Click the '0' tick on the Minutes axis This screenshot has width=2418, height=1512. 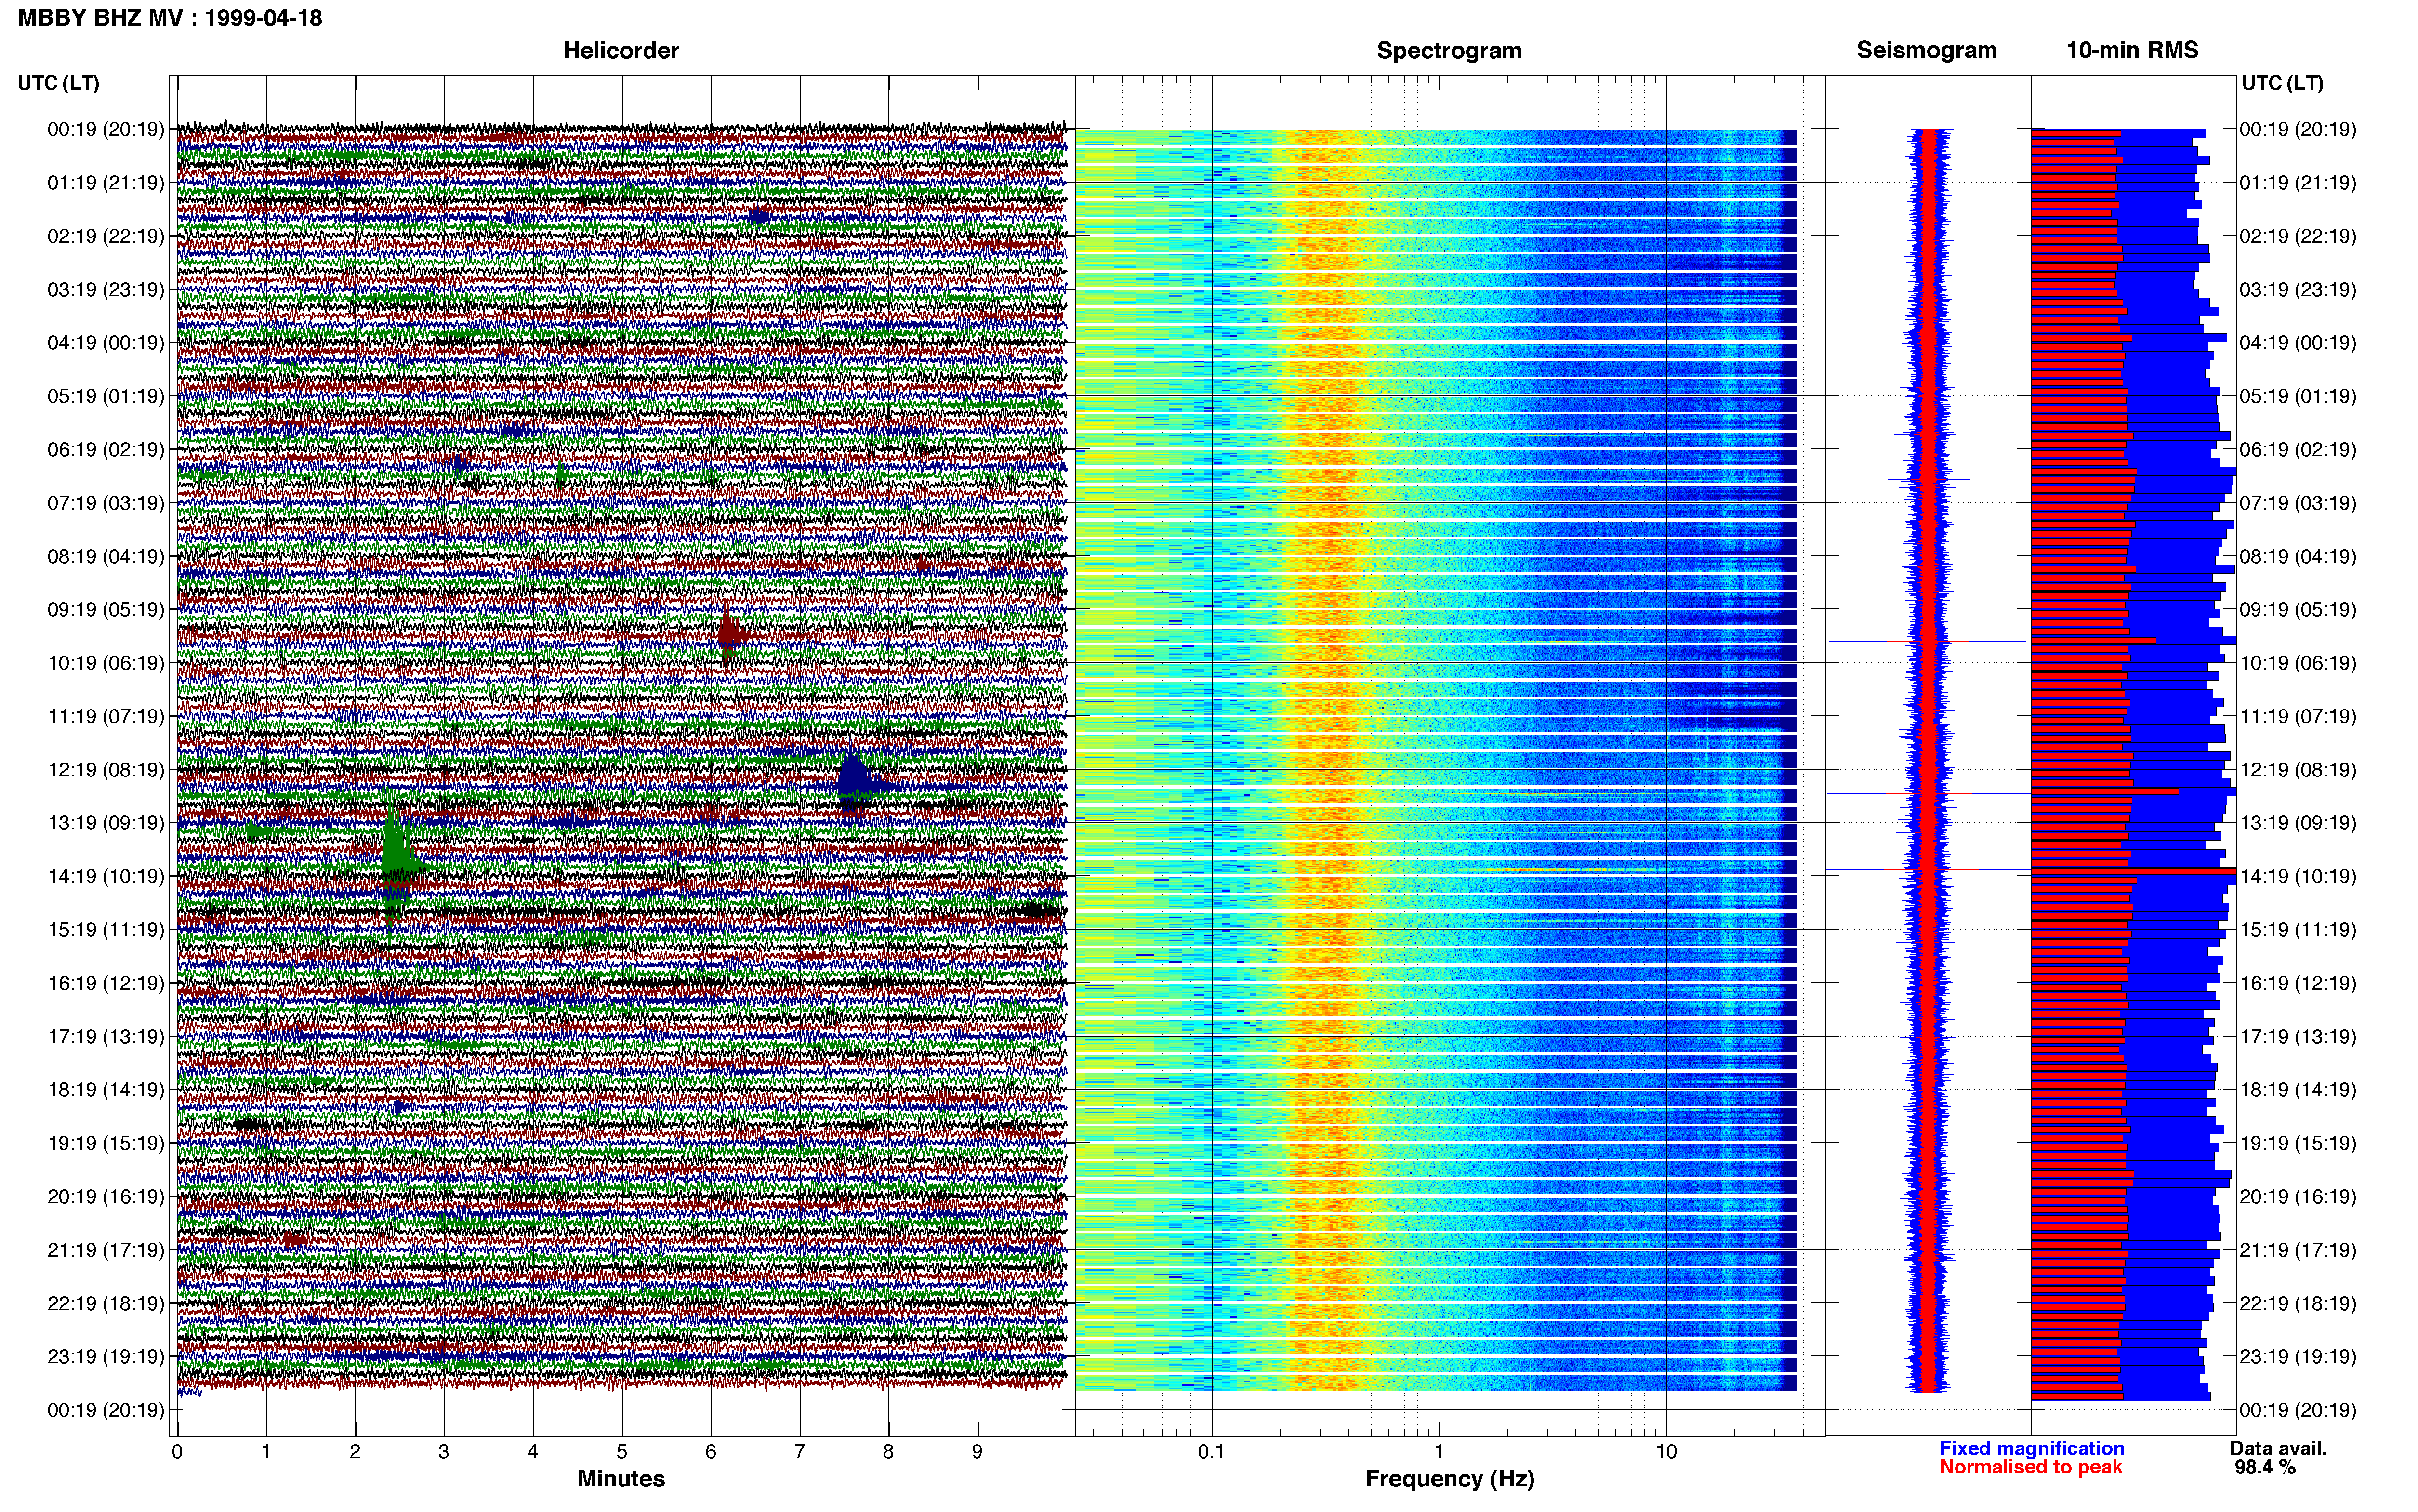pyautogui.click(x=177, y=1451)
